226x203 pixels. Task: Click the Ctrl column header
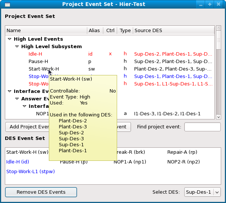point(110,31)
